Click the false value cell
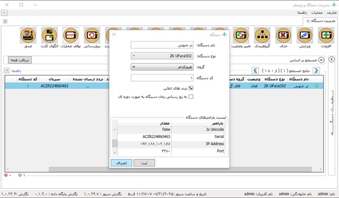The image size is (339, 198). (145, 129)
